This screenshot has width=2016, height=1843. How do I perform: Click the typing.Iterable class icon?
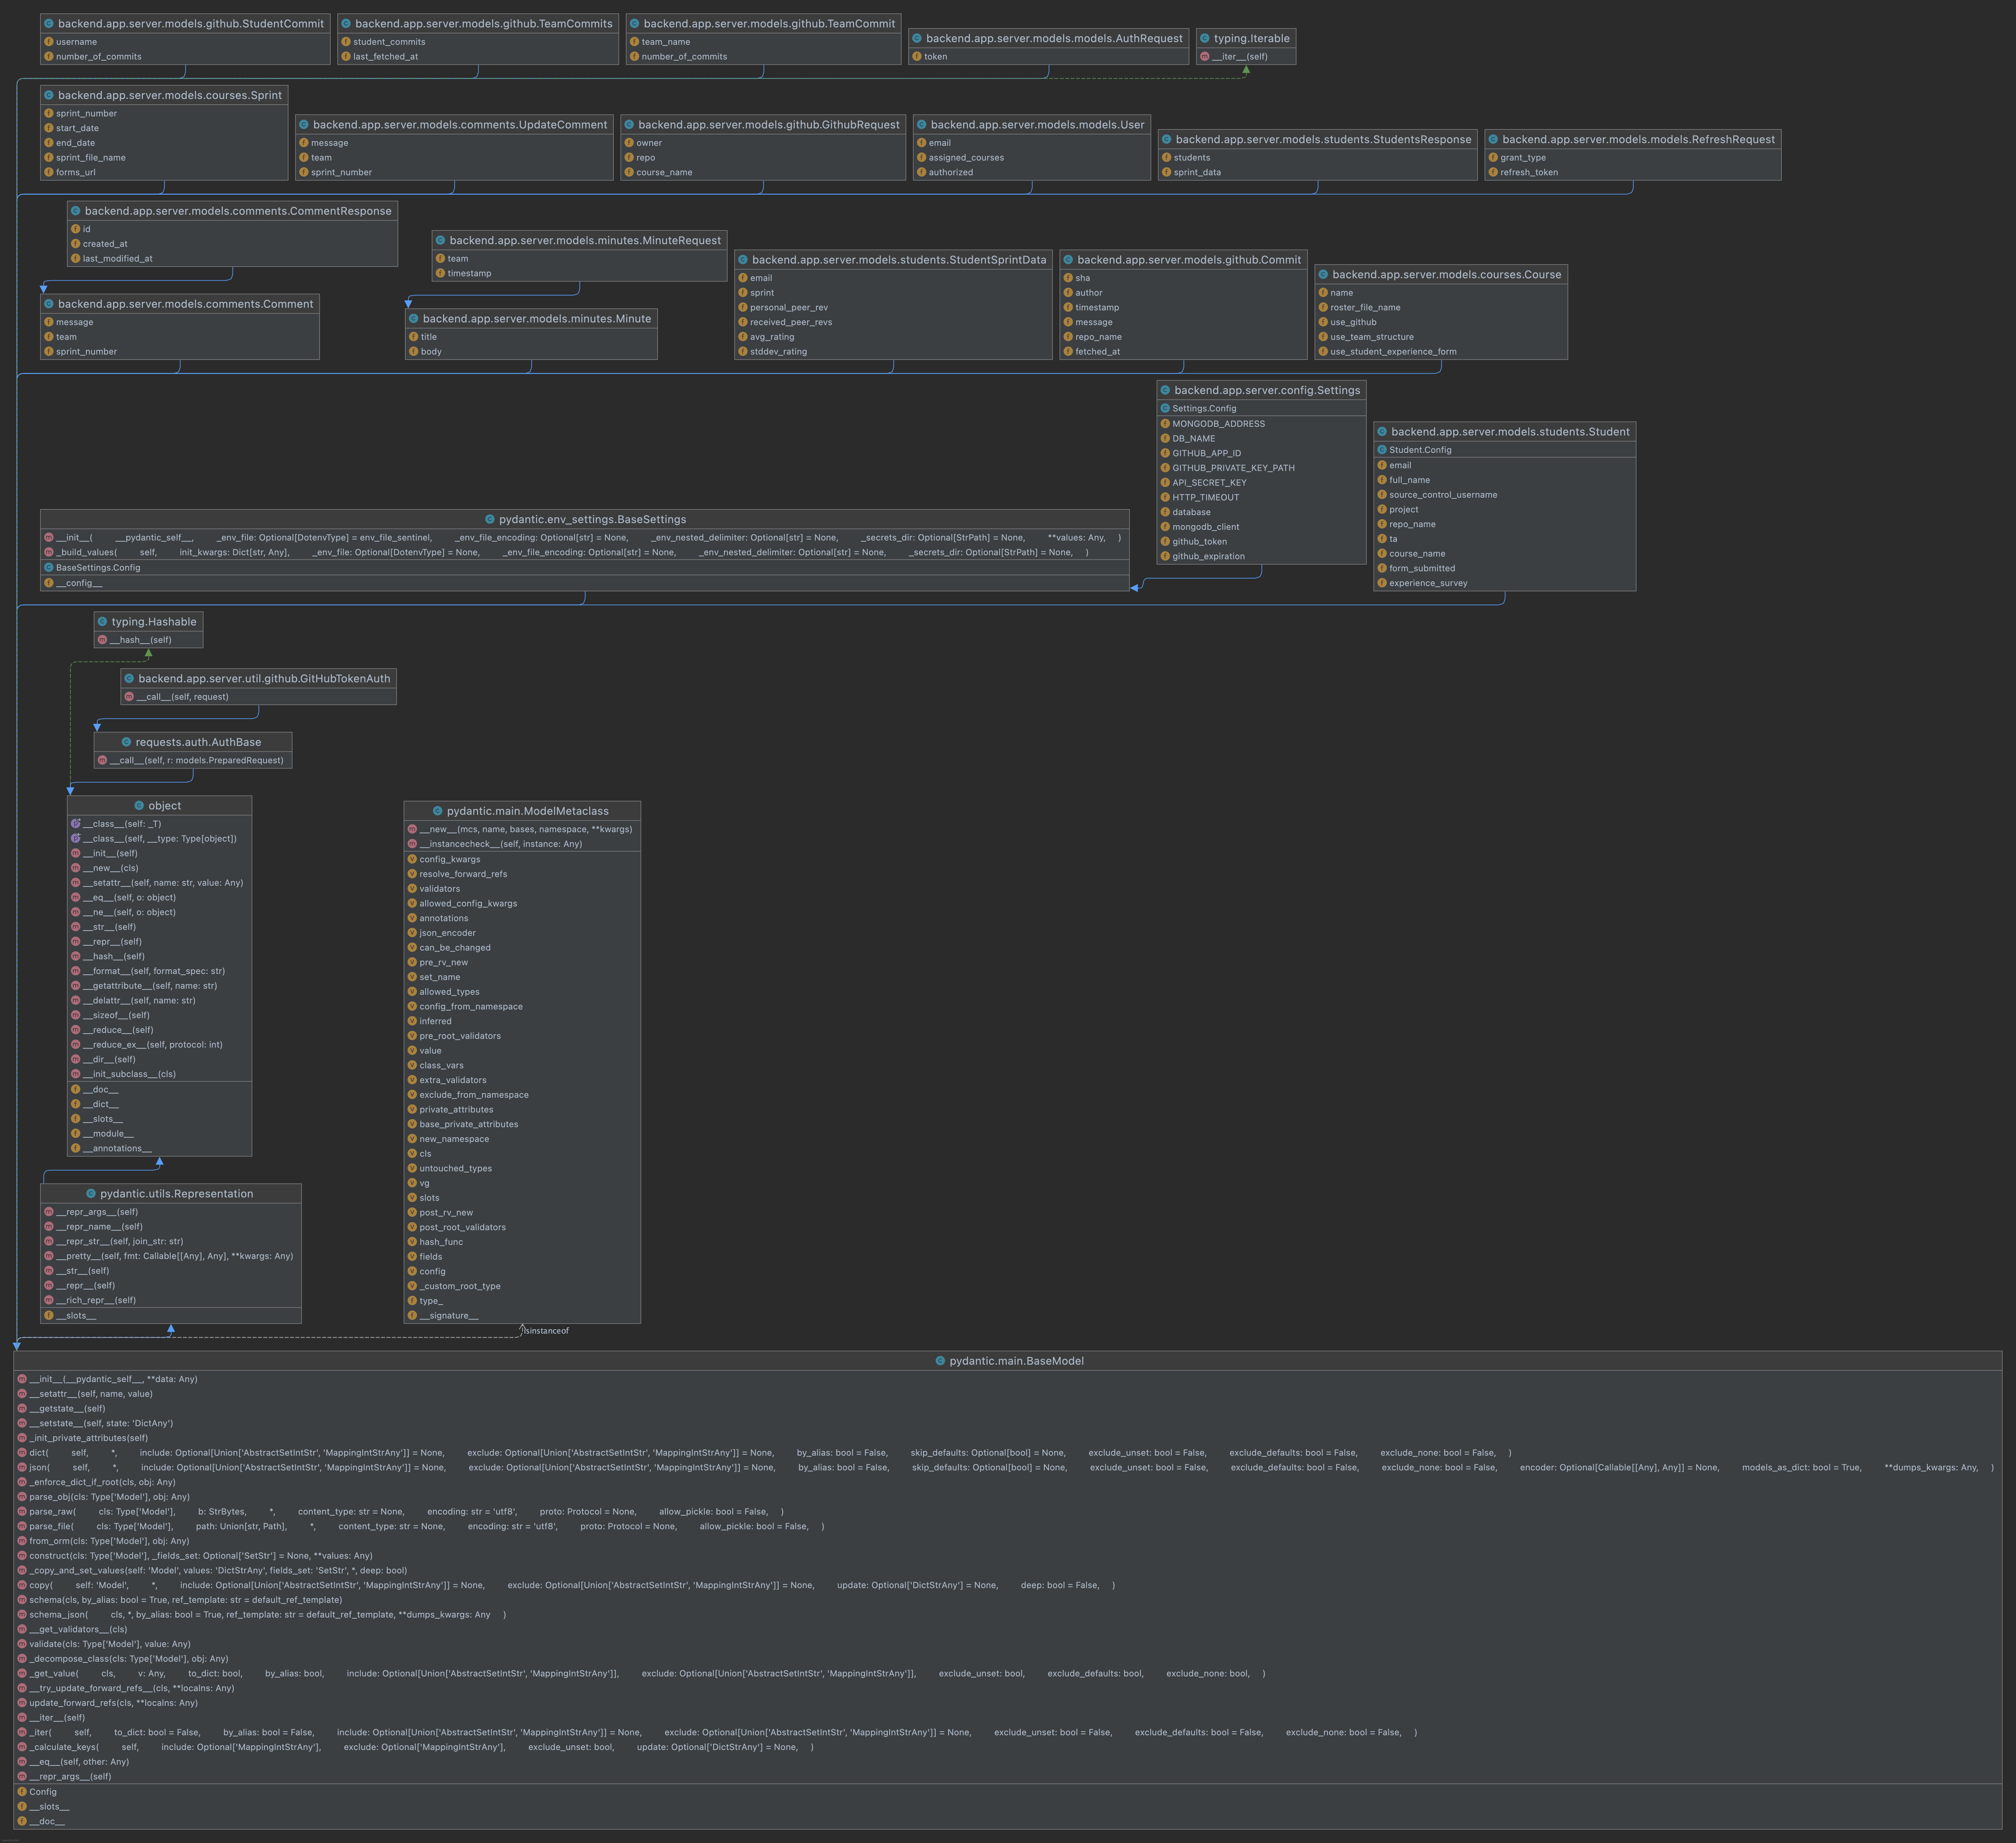1204,39
